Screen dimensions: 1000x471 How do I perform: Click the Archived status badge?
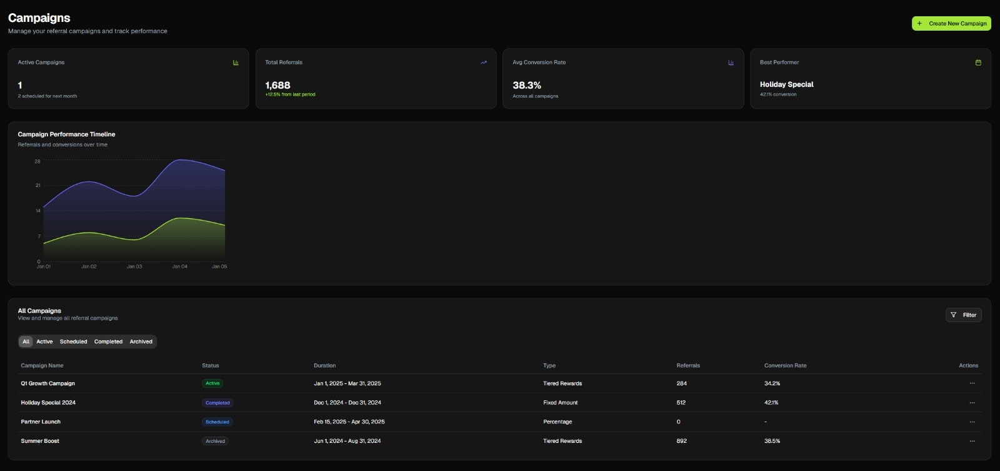[215, 441]
